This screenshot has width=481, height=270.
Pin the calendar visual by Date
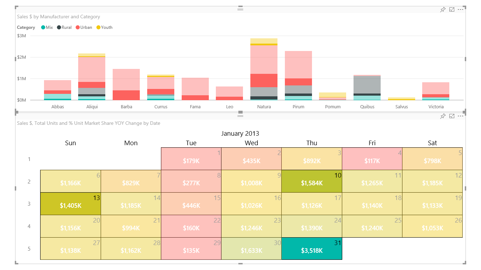click(443, 116)
